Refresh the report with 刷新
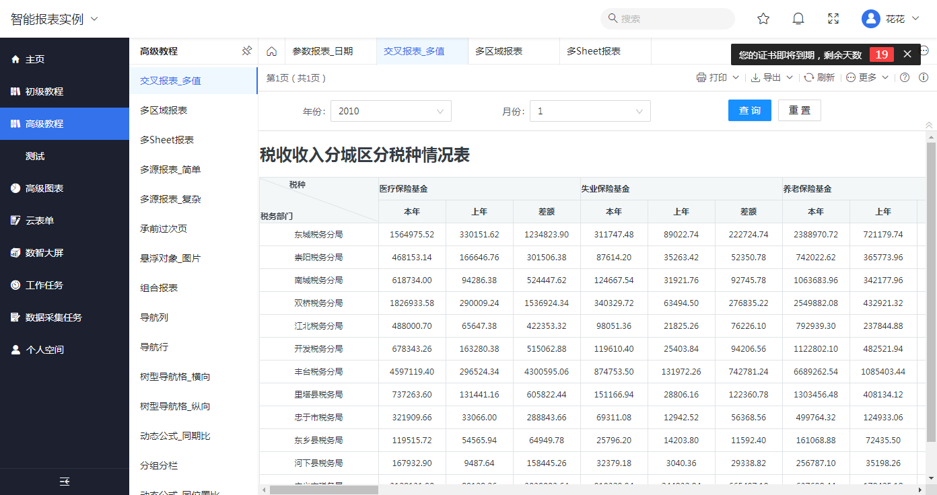Image resolution: width=937 pixels, height=495 pixels. pyautogui.click(x=819, y=77)
